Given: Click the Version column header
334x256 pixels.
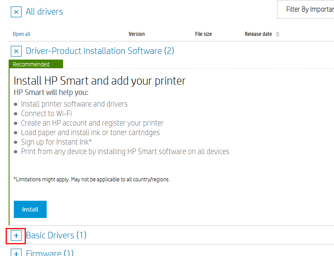Looking at the screenshot, I should (x=137, y=34).
